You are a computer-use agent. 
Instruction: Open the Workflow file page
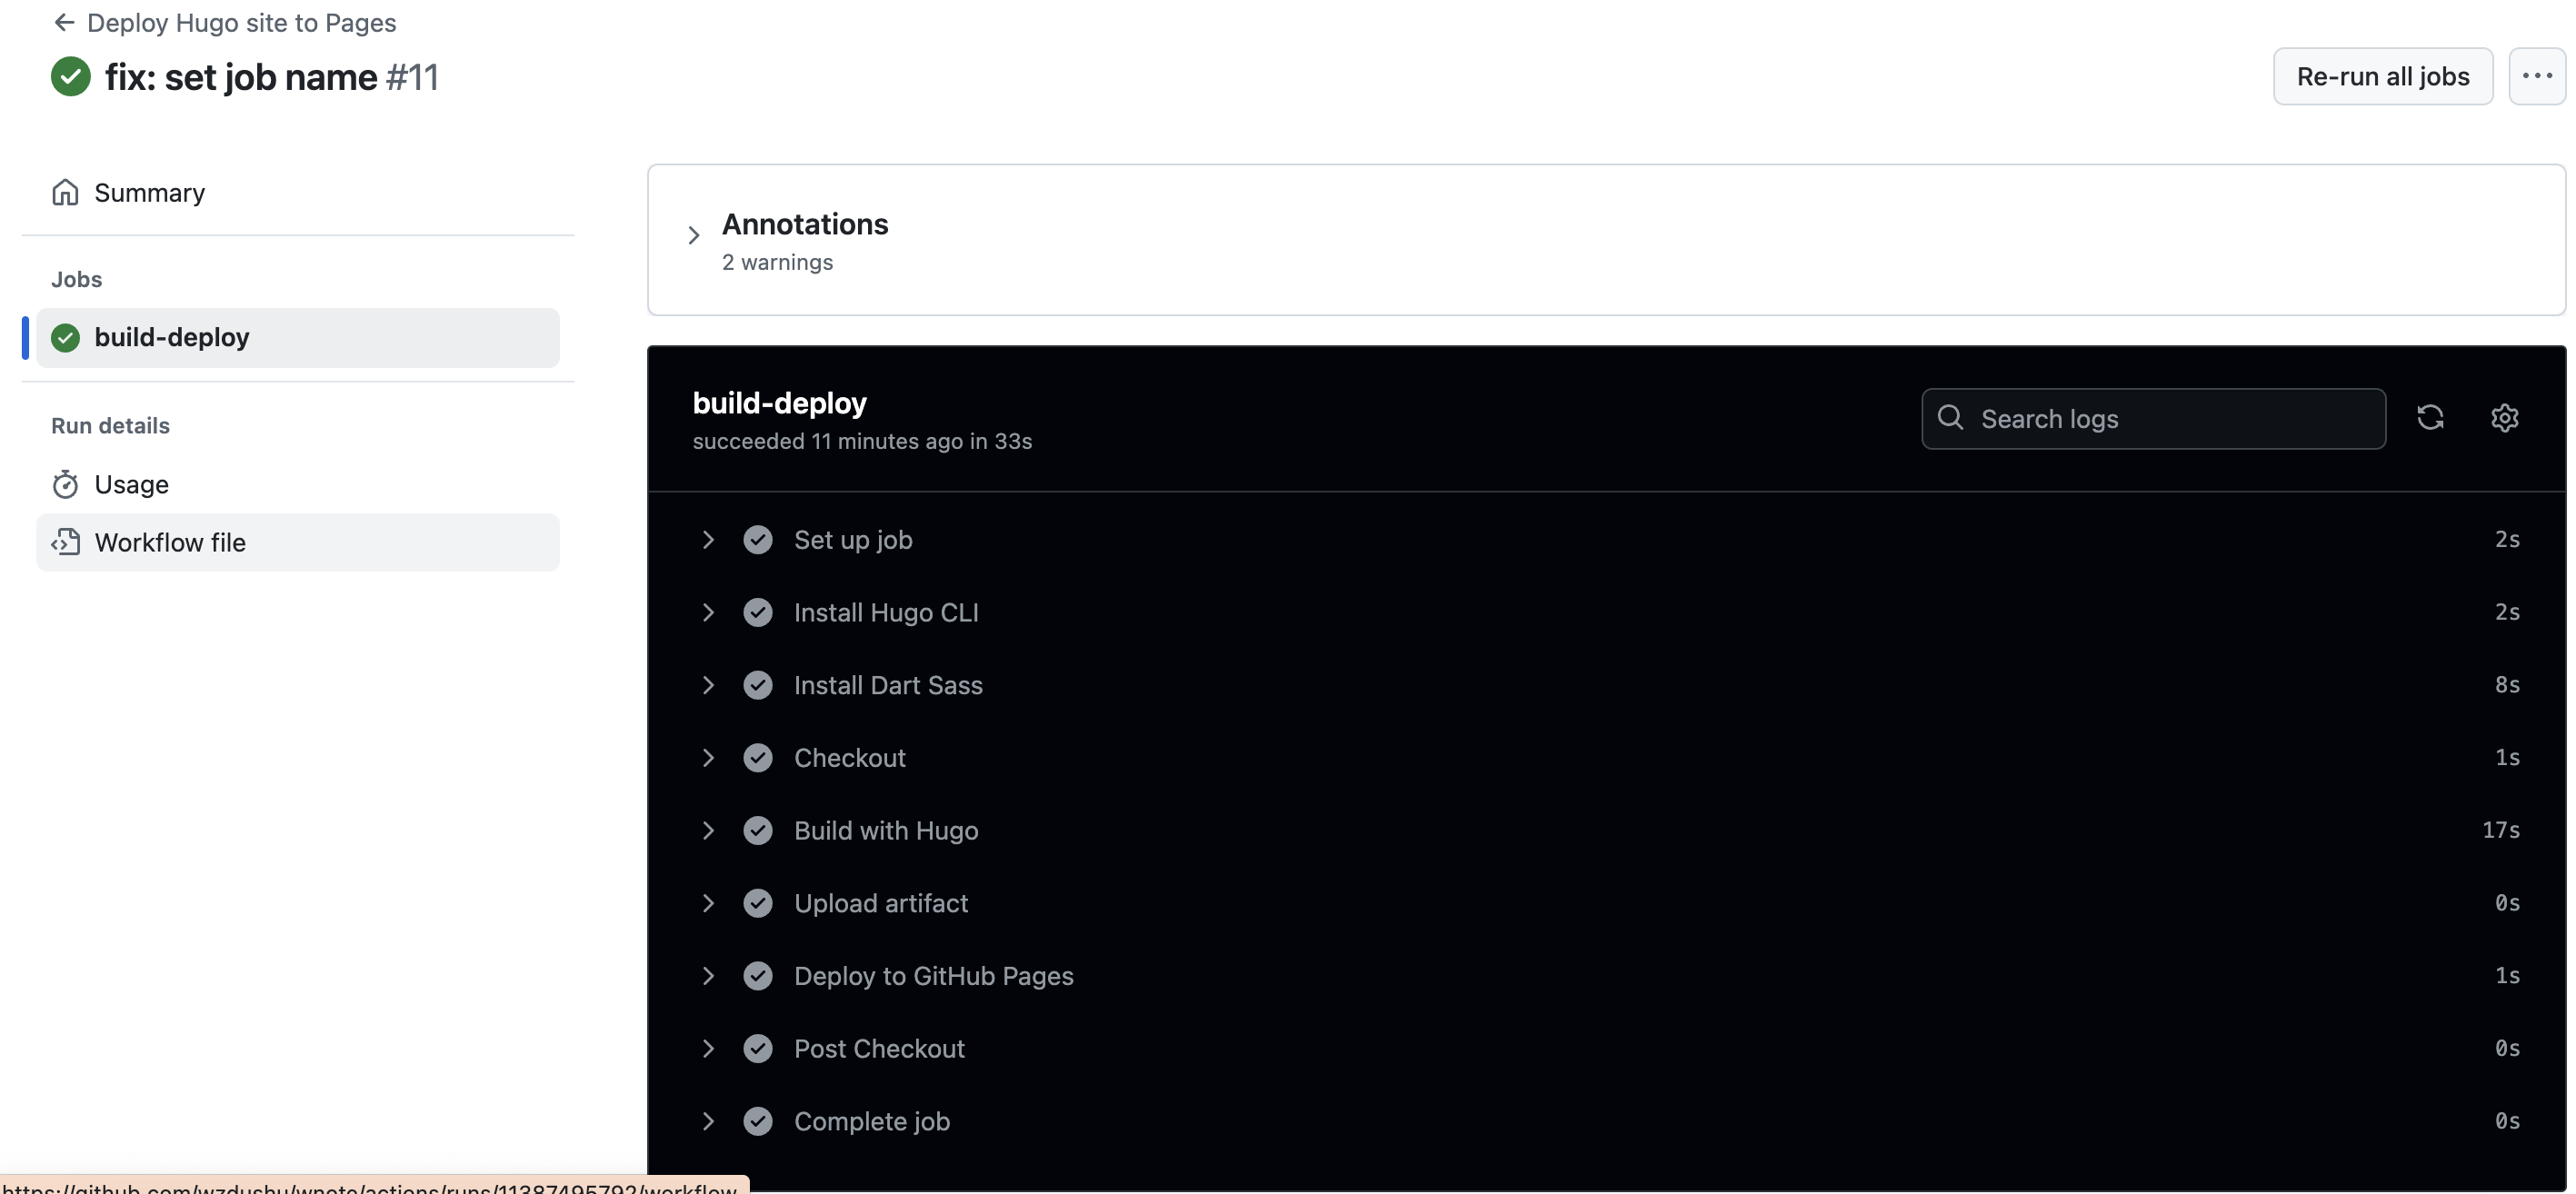[169, 539]
